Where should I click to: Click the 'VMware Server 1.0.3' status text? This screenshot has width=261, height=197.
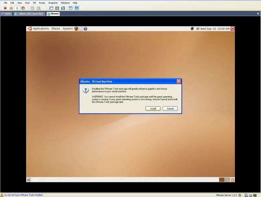click(x=226, y=195)
